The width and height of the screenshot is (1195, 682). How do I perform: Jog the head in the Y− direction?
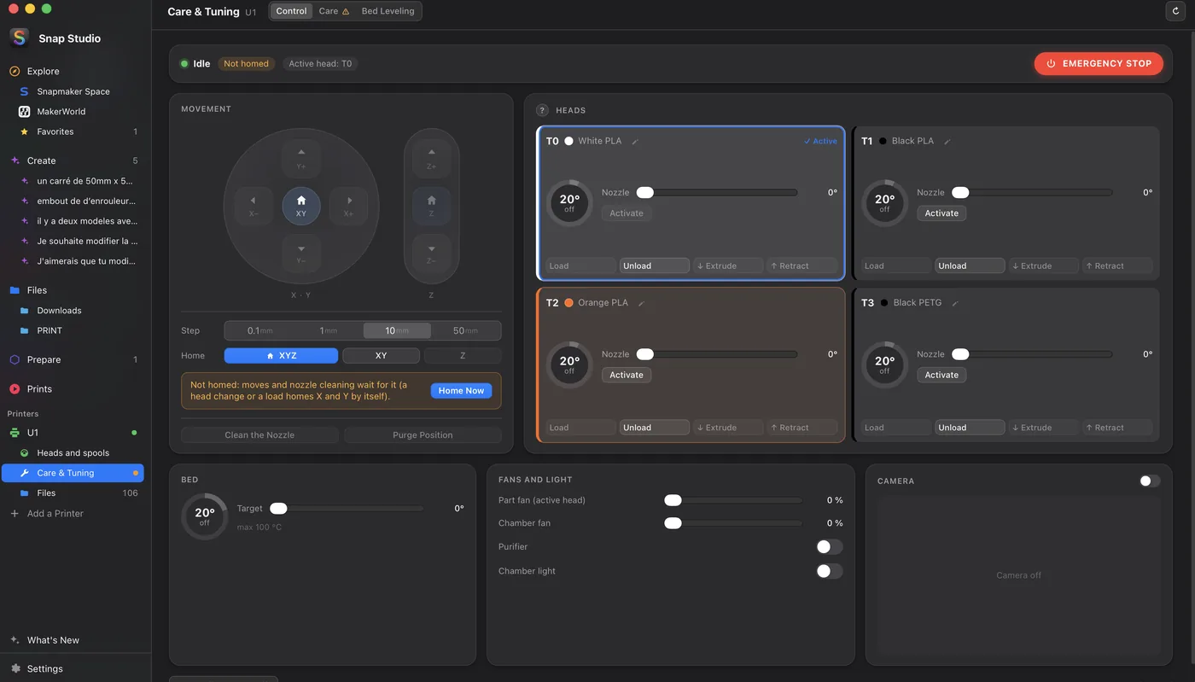(301, 254)
